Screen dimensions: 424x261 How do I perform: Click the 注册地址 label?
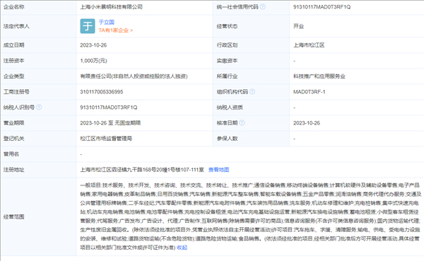click(14, 170)
